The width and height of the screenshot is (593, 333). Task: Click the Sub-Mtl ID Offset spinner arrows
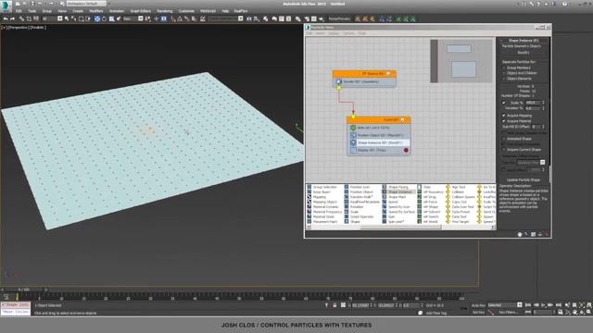point(544,127)
